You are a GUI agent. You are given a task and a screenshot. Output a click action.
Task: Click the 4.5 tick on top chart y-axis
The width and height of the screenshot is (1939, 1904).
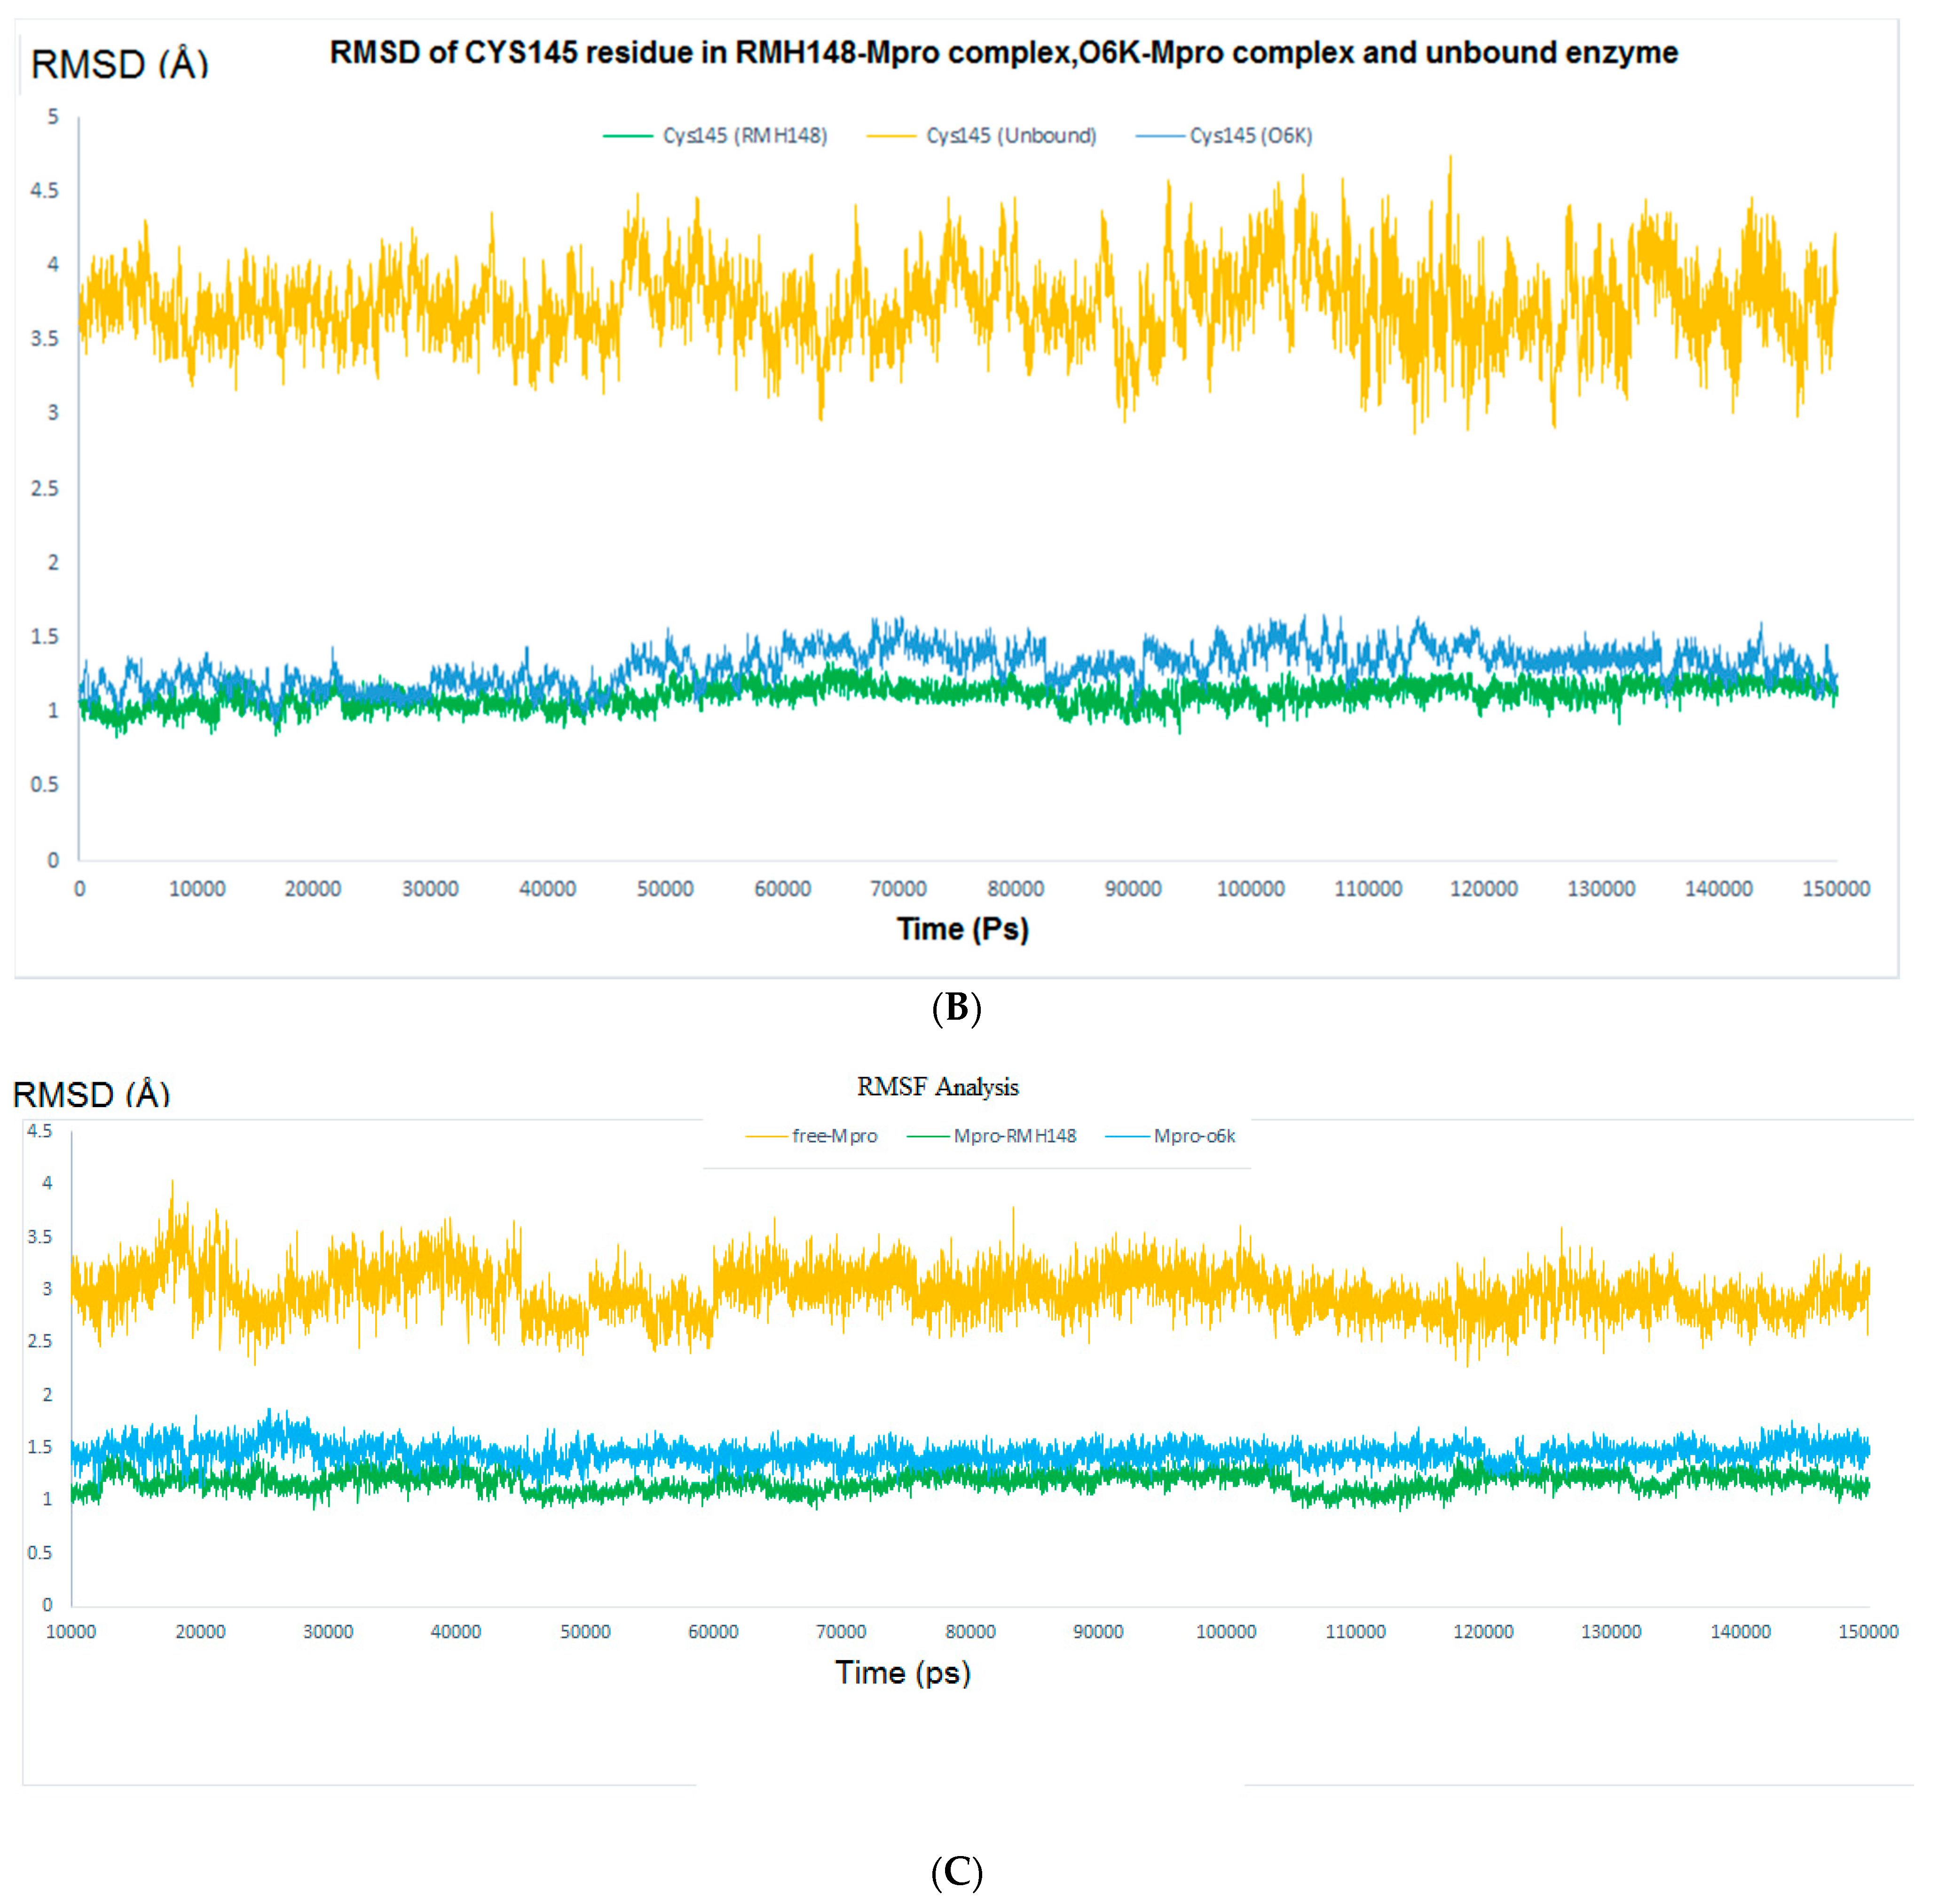(x=44, y=191)
